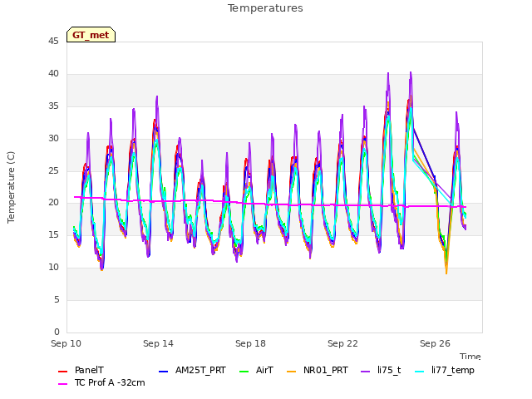Toggle the AM25T_PRT legend entry
This screenshot has width=532, height=399.
tap(192, 371)
